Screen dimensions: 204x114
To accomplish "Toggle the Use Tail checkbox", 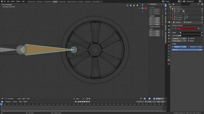I will point(188,39).
